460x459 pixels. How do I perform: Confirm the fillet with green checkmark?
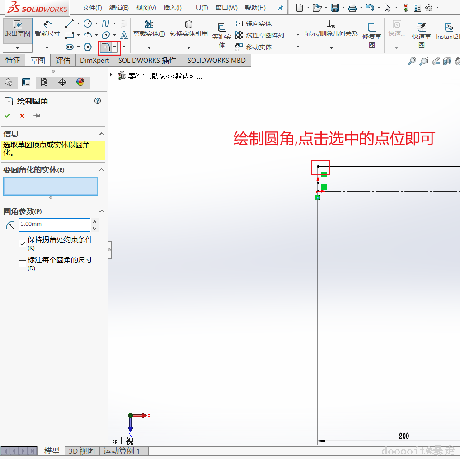pos(7,116)
